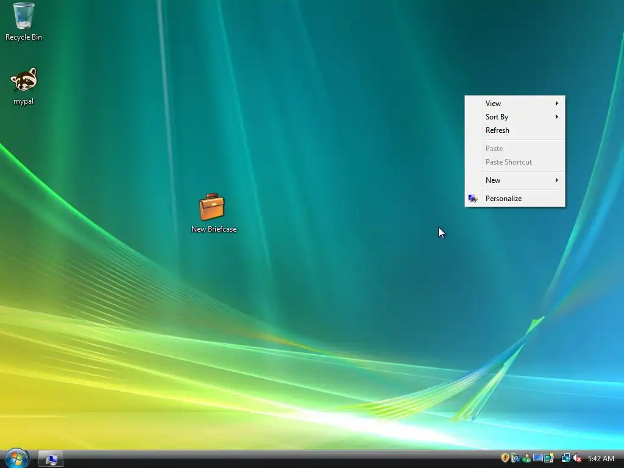Open the Sort By submenu
The height and width of the screenshot is (468, 624).
tap(515, 117)
